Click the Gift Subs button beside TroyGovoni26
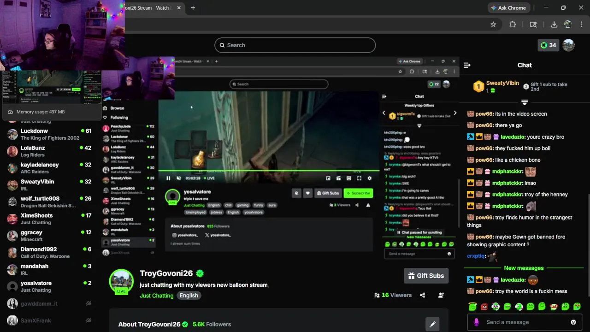Viewport: 590px width, 332px height. pyautogui.click(x=426, y=276)
